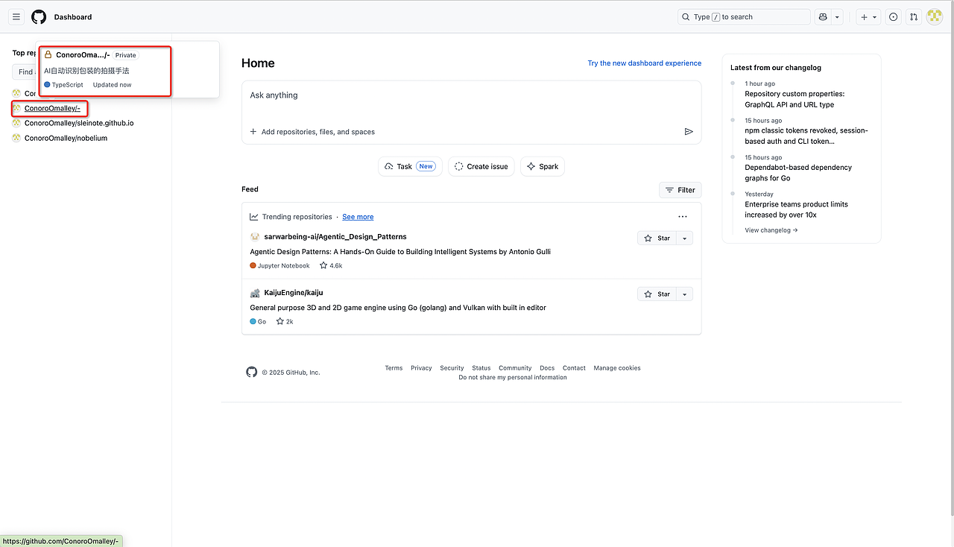This screenshot has height=547, width=954.
Task: Open the trending feed three-dot menu
Action: click(x=682, y=217)
